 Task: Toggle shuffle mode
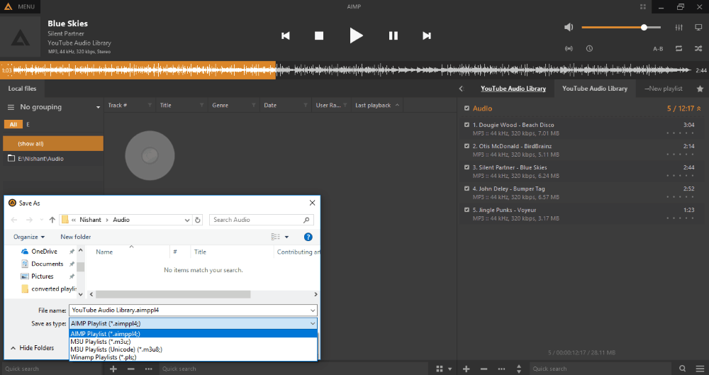click(698, 48)
